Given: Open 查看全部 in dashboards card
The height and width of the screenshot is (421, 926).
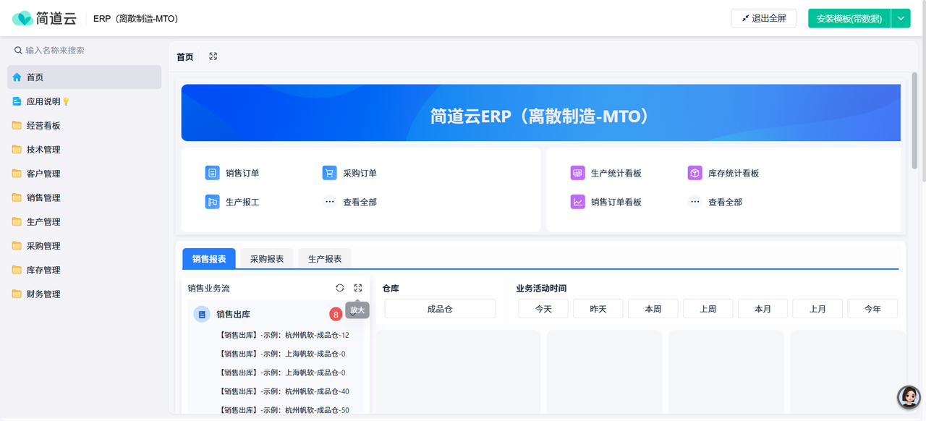Looking at the screenshot, I should [725, 202].
